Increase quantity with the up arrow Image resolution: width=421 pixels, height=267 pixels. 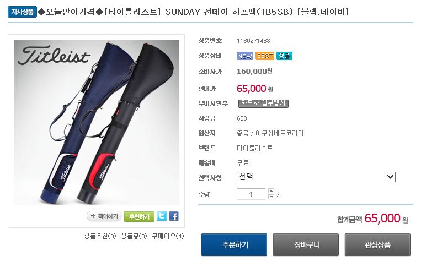click(271, 191)
